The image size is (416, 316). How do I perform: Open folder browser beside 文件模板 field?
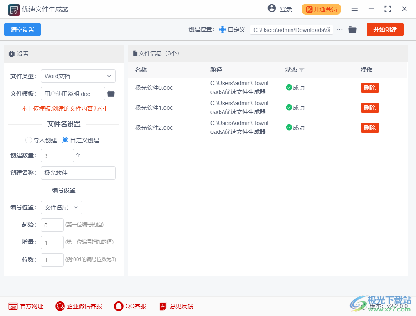click(110, 94)
